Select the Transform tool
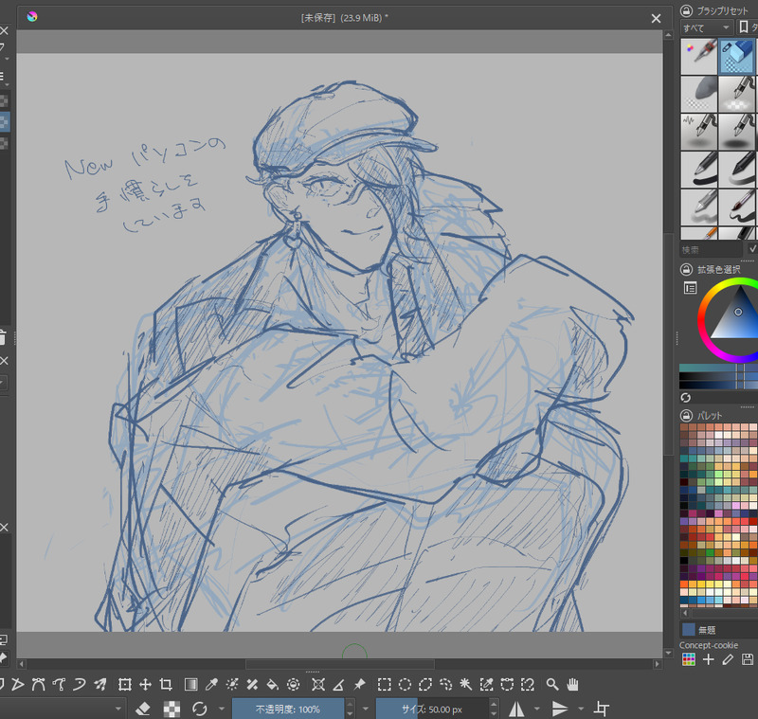Image resolution: width=758 pixels, height=719 pixels. 125,684
